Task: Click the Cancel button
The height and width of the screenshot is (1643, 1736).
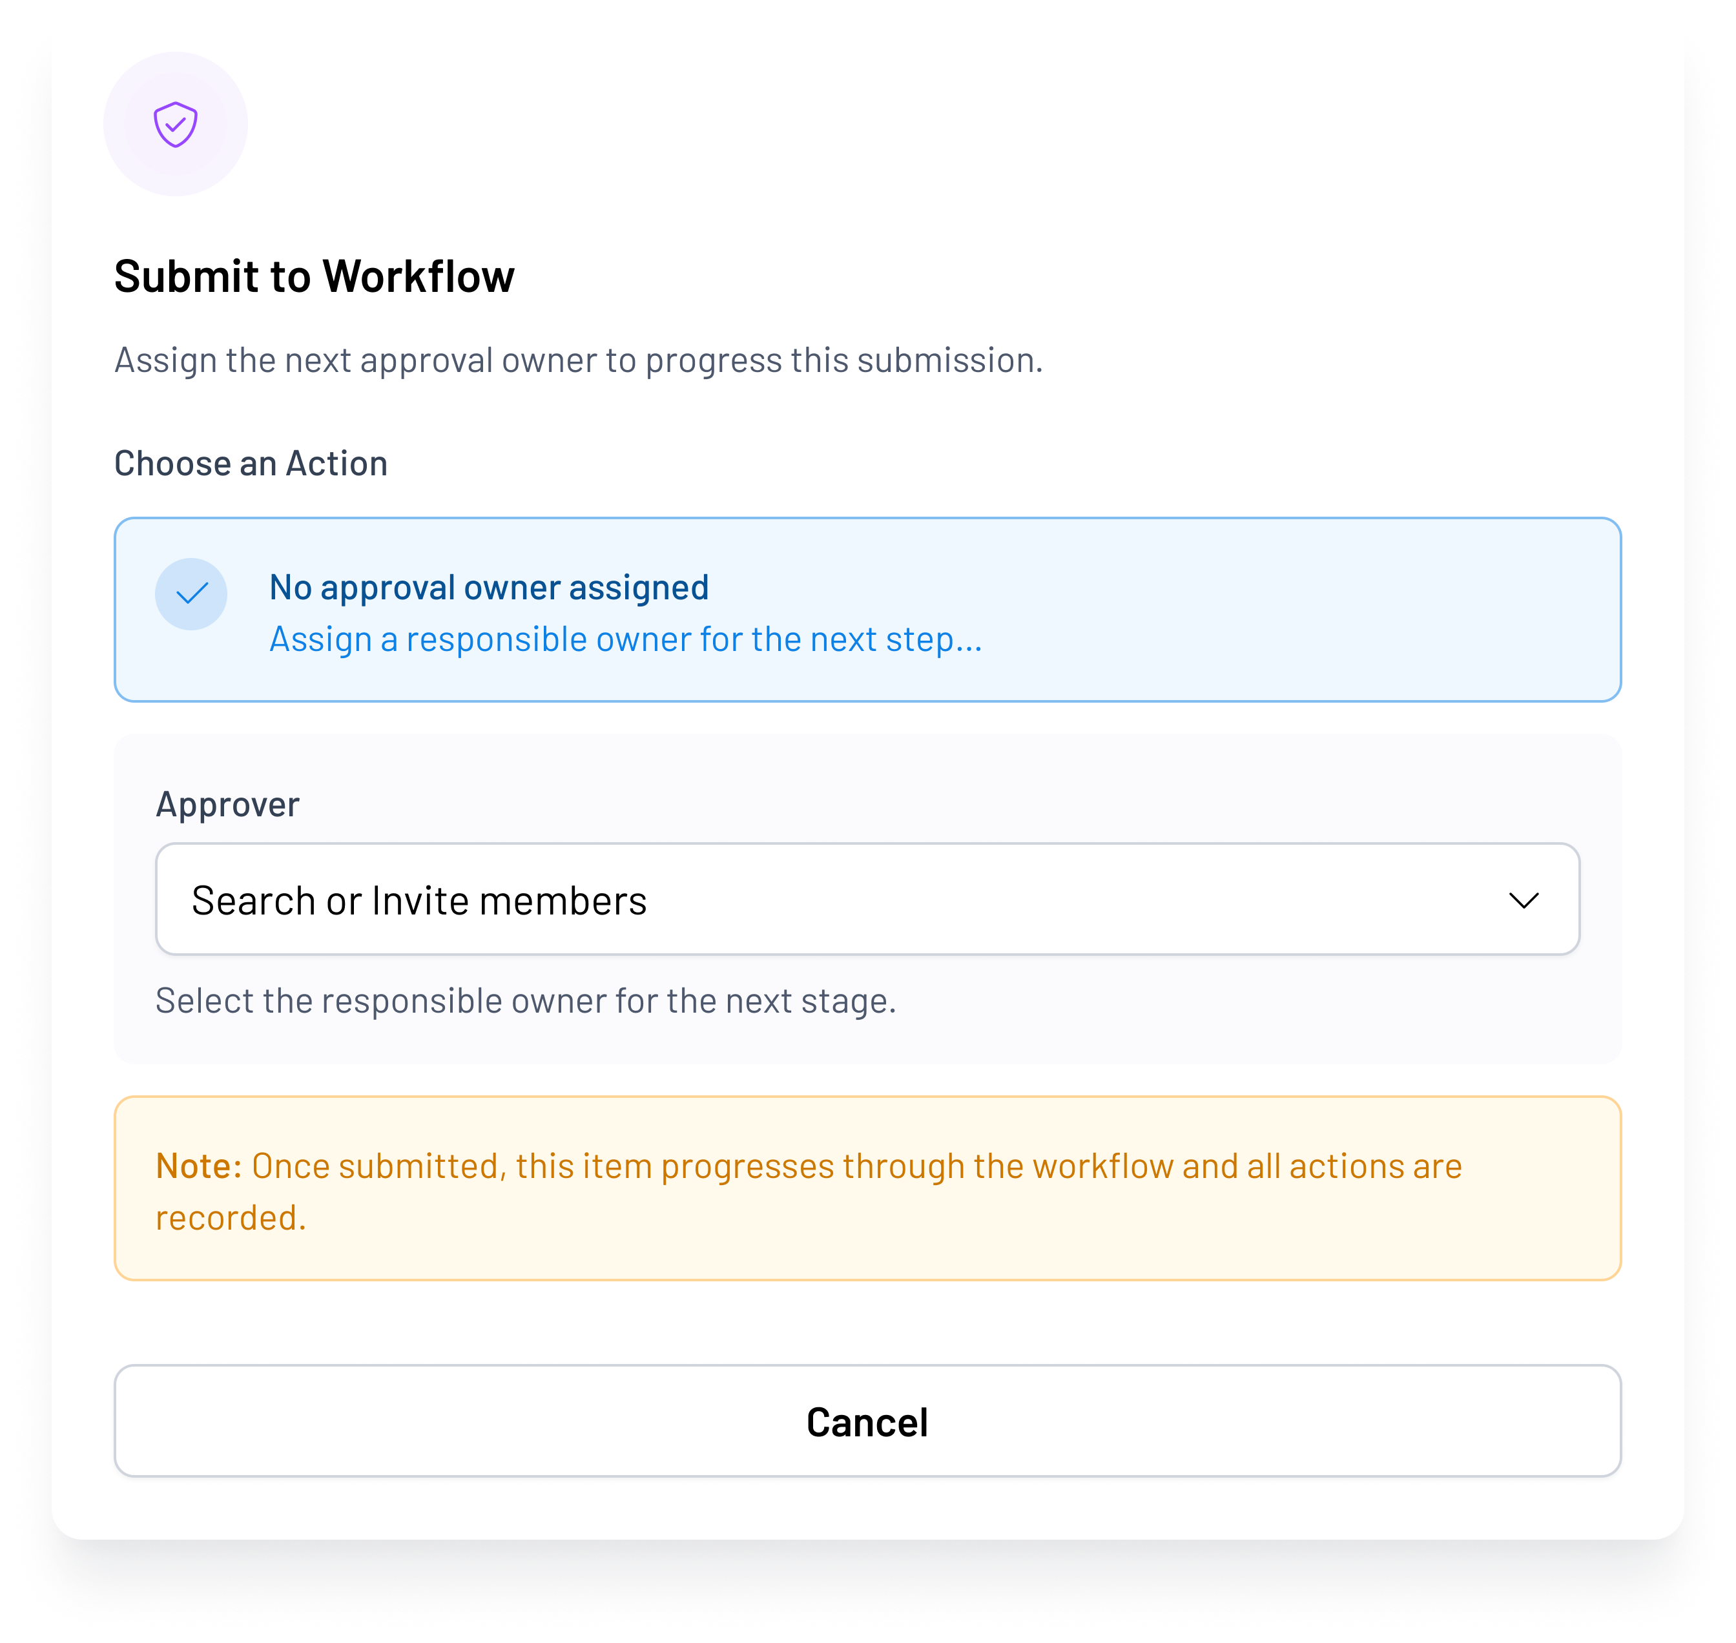Action: click(867, 1422)
